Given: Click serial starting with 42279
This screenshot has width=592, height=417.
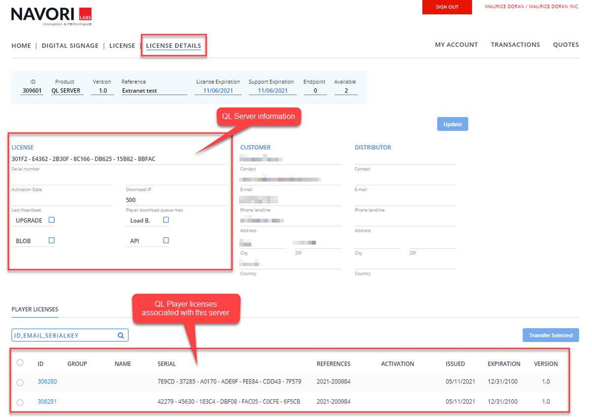Looking at the screenshot, I should [229, 402].
